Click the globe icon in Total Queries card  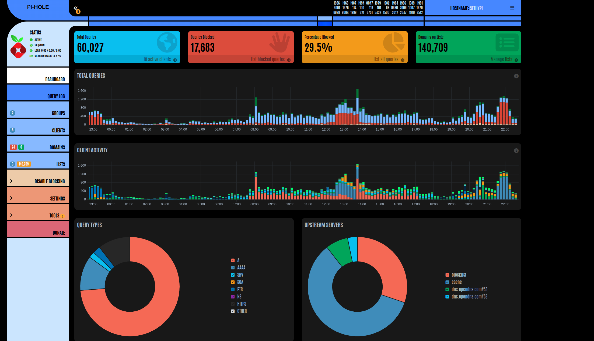(167, 43)
